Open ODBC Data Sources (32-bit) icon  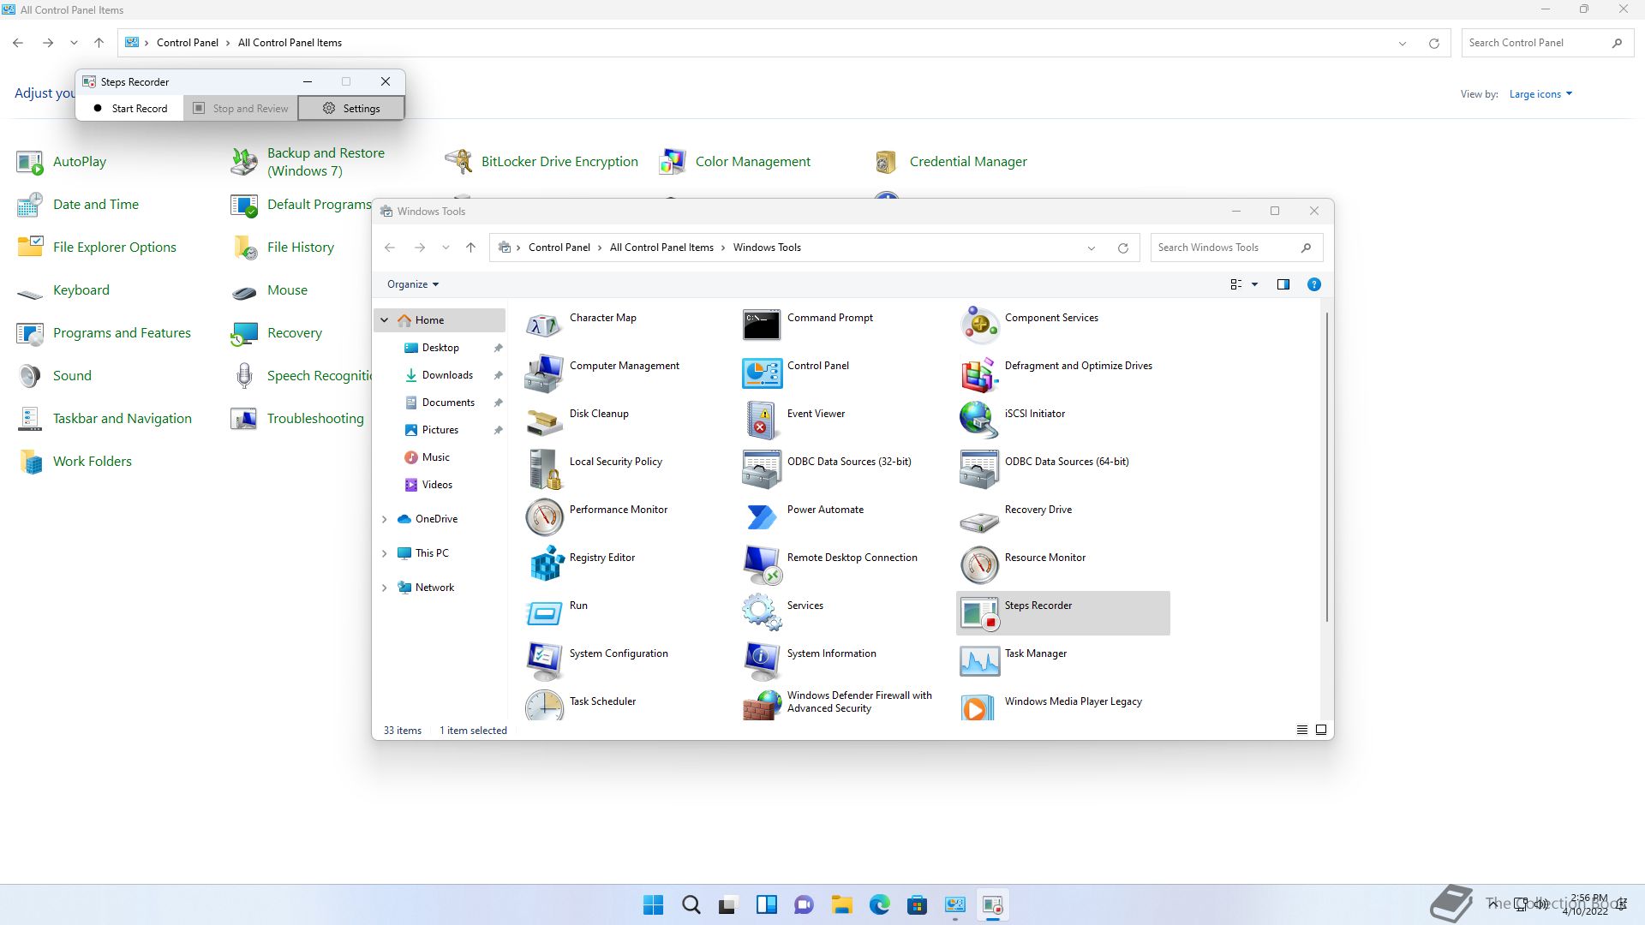pos(762,469)
